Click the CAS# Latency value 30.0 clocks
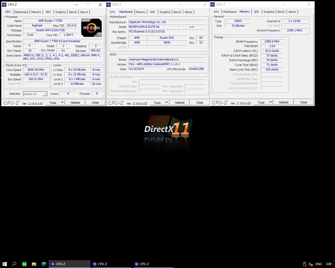Viewport: 335px width, 268px height. coord(272,51)
